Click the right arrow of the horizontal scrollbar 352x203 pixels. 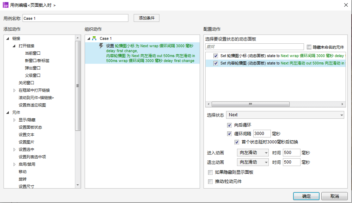342,104
